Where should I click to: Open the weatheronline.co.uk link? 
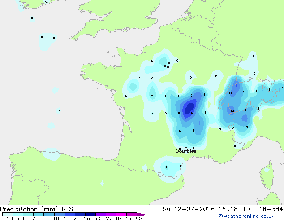click(246, 216)
